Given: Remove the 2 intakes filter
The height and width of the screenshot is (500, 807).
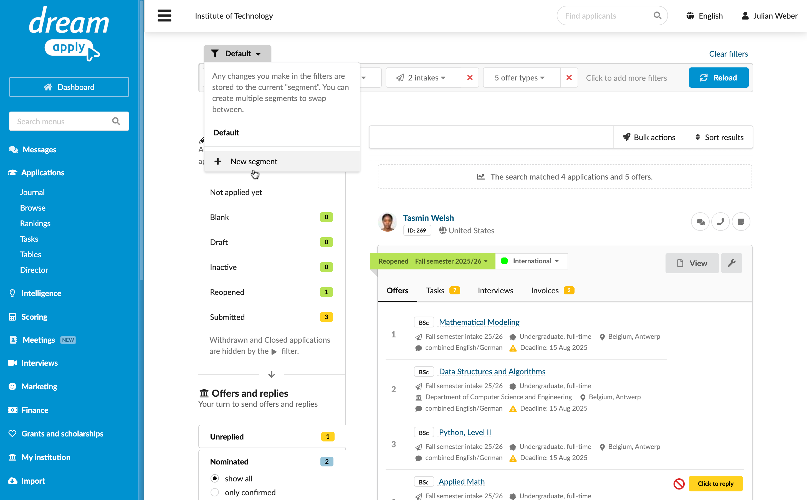Looking at the screenshot, I should tap(470, 78).
